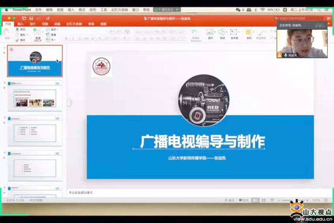The height and width of the screenshot is (223, 334).
Task: Expand the Layout dropdown
Action: [x=52, y=29]
